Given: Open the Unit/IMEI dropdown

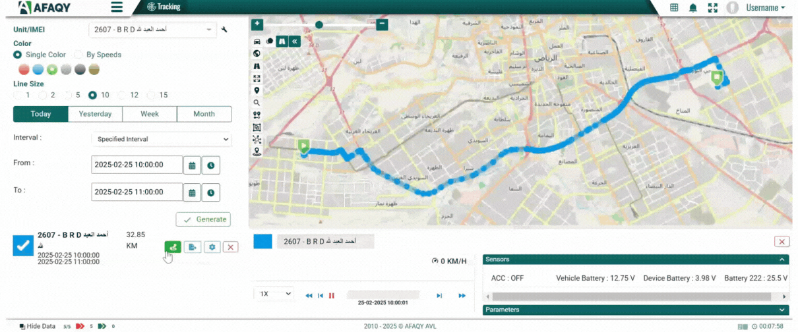Looking at the screenshot, I should tap(152, 30).
